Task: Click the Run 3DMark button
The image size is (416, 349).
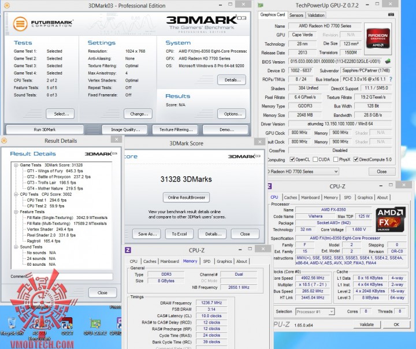Action: click(x=44, y=129)
